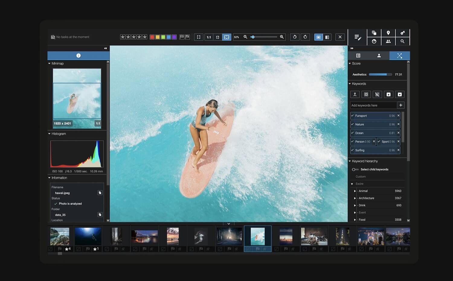Click in the Add keywords here field
Viewport: 453px width, 281px height.
point(373,105)
